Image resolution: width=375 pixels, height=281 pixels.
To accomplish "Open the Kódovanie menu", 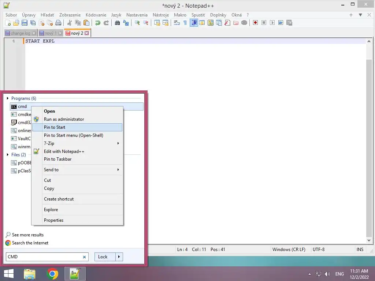I will [96, 15].
